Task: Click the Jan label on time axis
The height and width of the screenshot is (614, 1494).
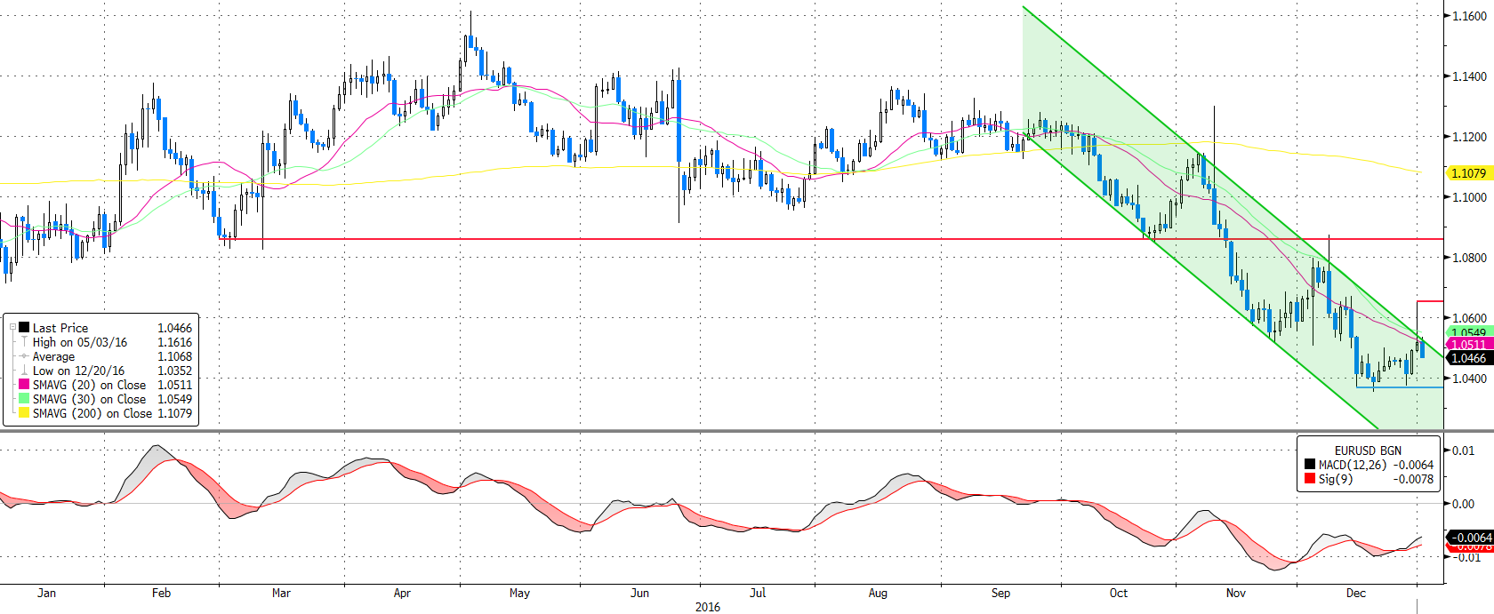Action: [46, 593]
